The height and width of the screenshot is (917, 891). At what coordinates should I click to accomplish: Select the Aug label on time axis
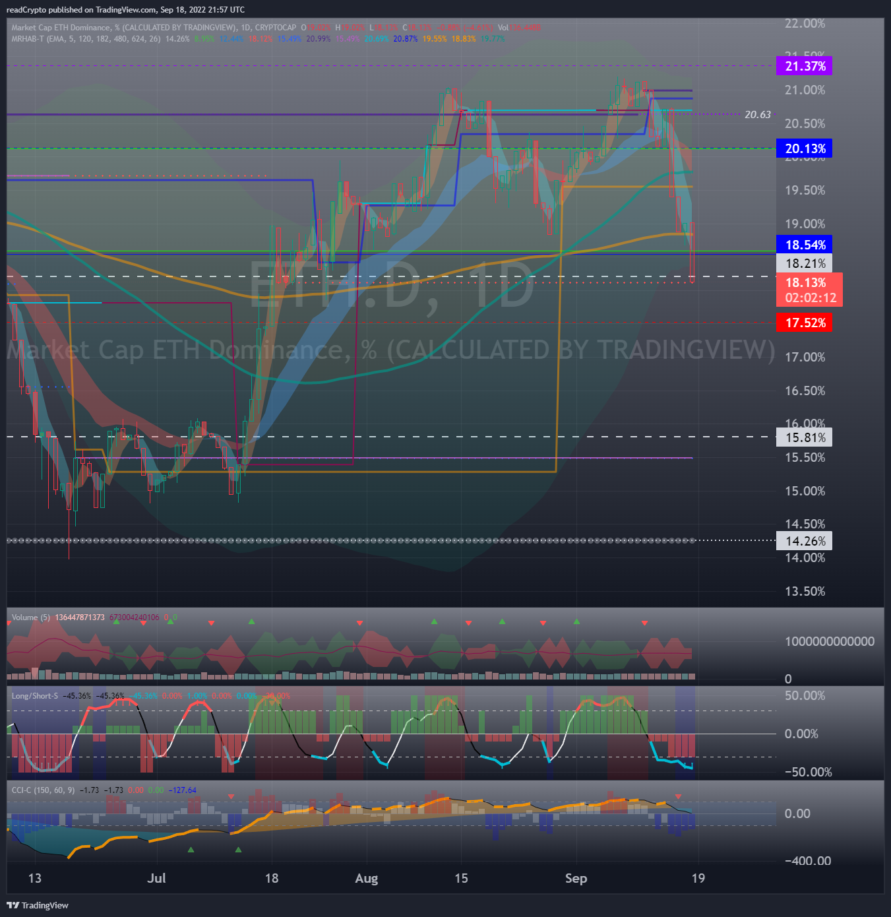click(x=366, y=878)
